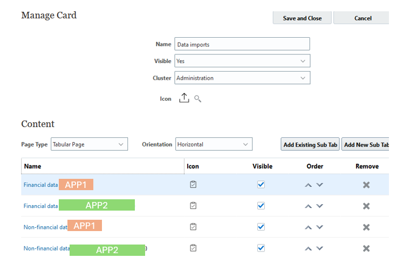
Task: Uncheck Visible for Financial data APP1
Action: (x=261, y=184)
